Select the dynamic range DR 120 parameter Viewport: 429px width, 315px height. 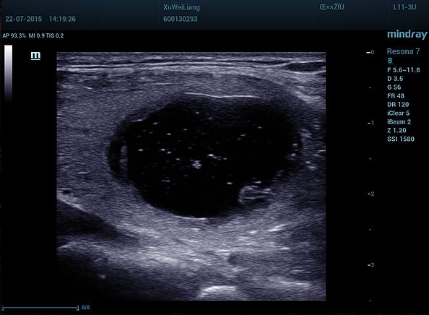tap(398, 105)
